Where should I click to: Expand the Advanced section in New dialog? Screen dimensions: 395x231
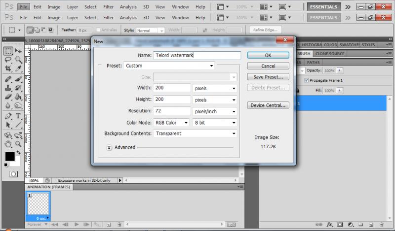click(x=109, y=147)
